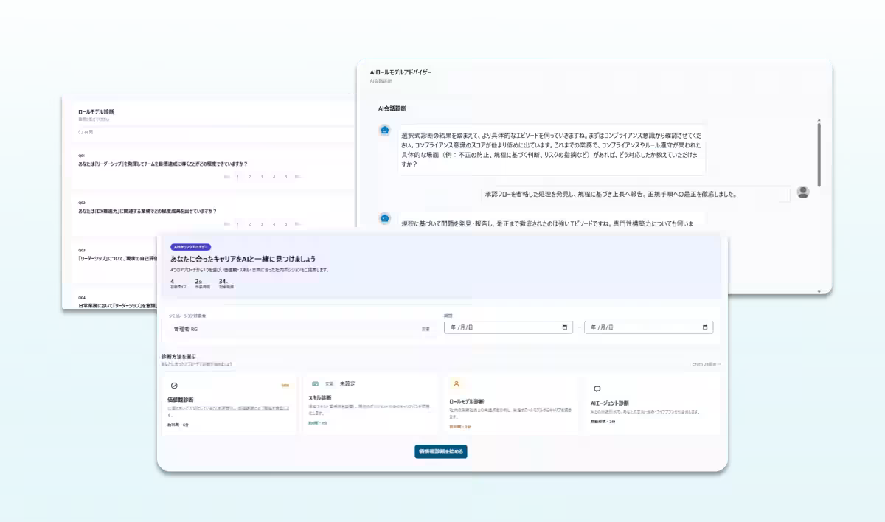Click the 診断方法を選ぶ section heading
The width and height of the screenshot is (885, 522).
[178, 356]
